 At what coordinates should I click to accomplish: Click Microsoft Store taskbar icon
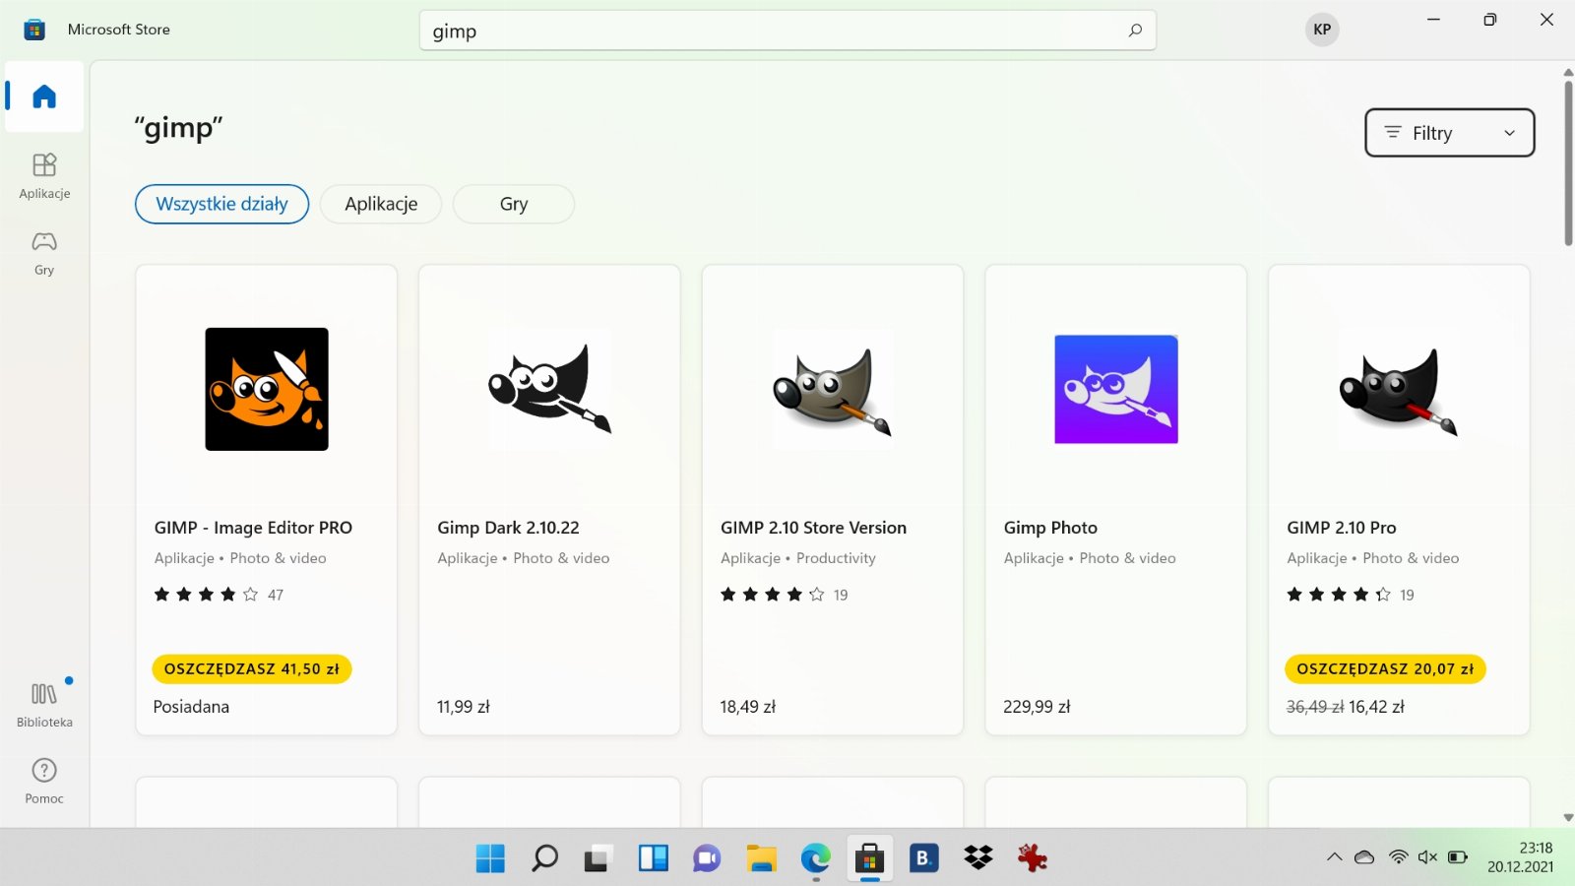[869, 858]
